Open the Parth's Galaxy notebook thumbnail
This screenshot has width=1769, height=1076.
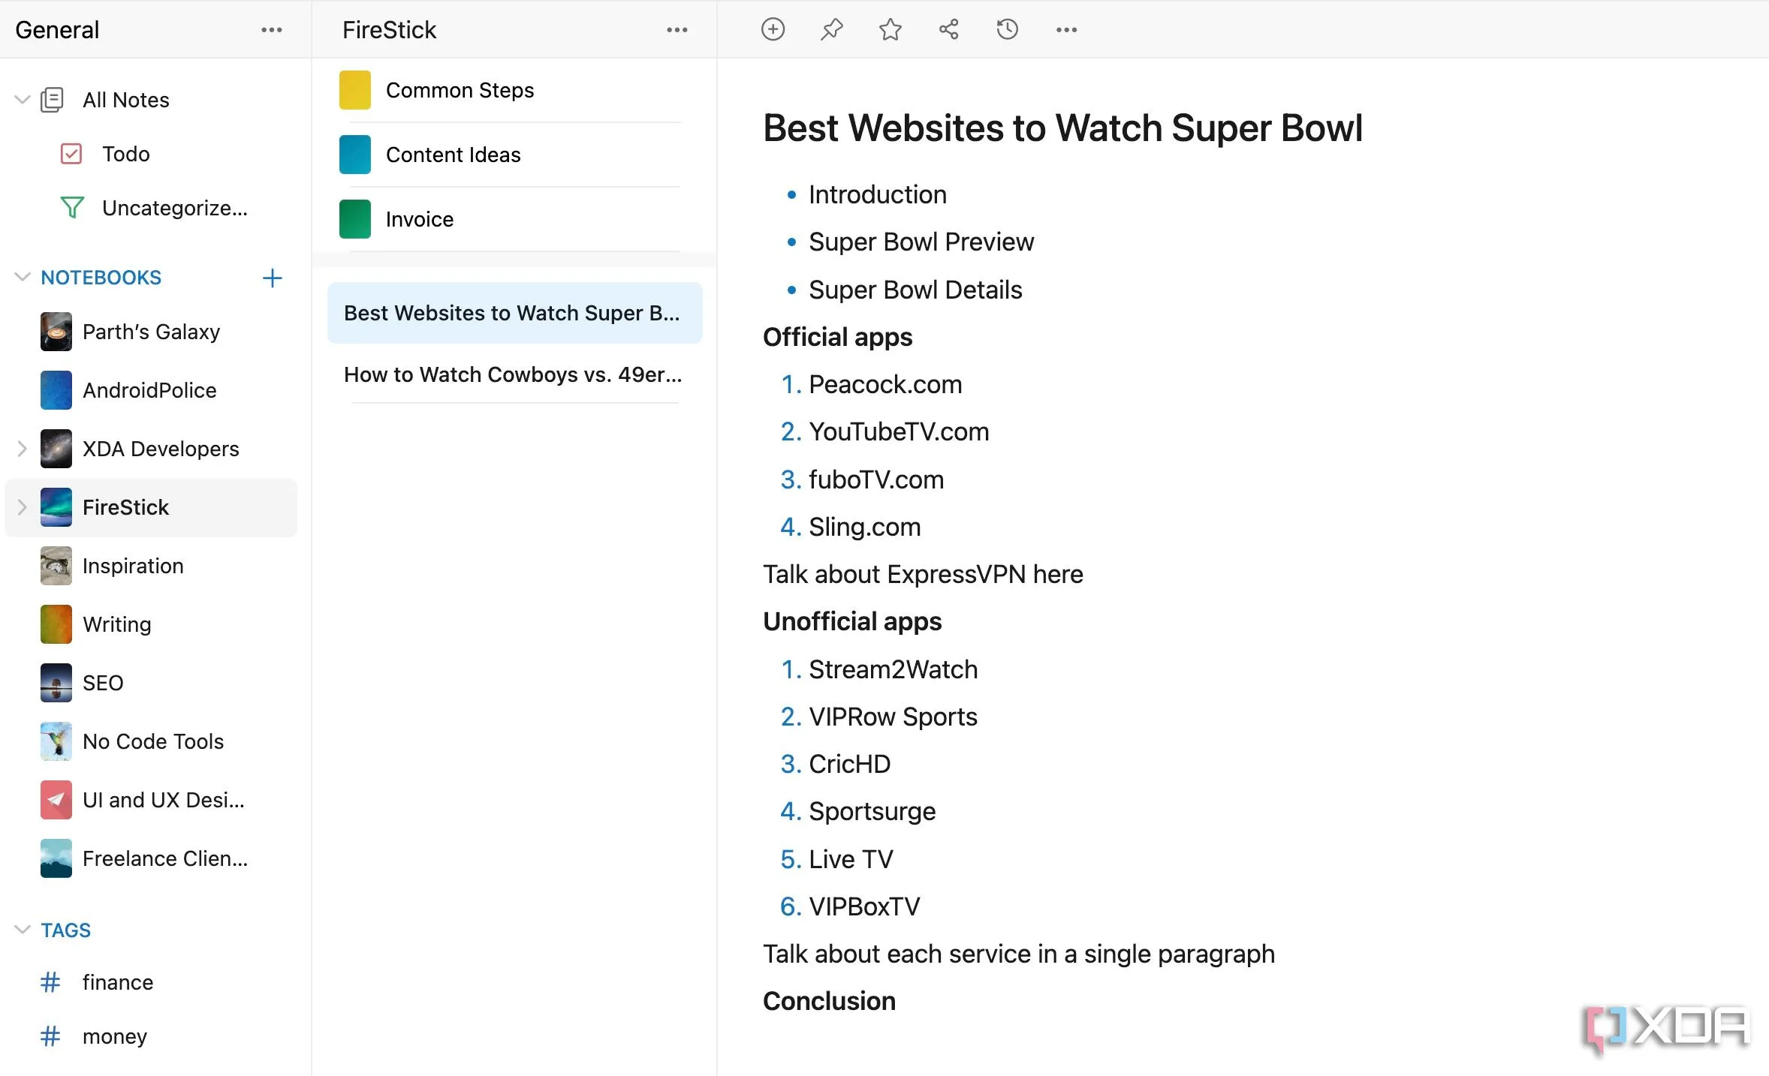coord(56,332)
